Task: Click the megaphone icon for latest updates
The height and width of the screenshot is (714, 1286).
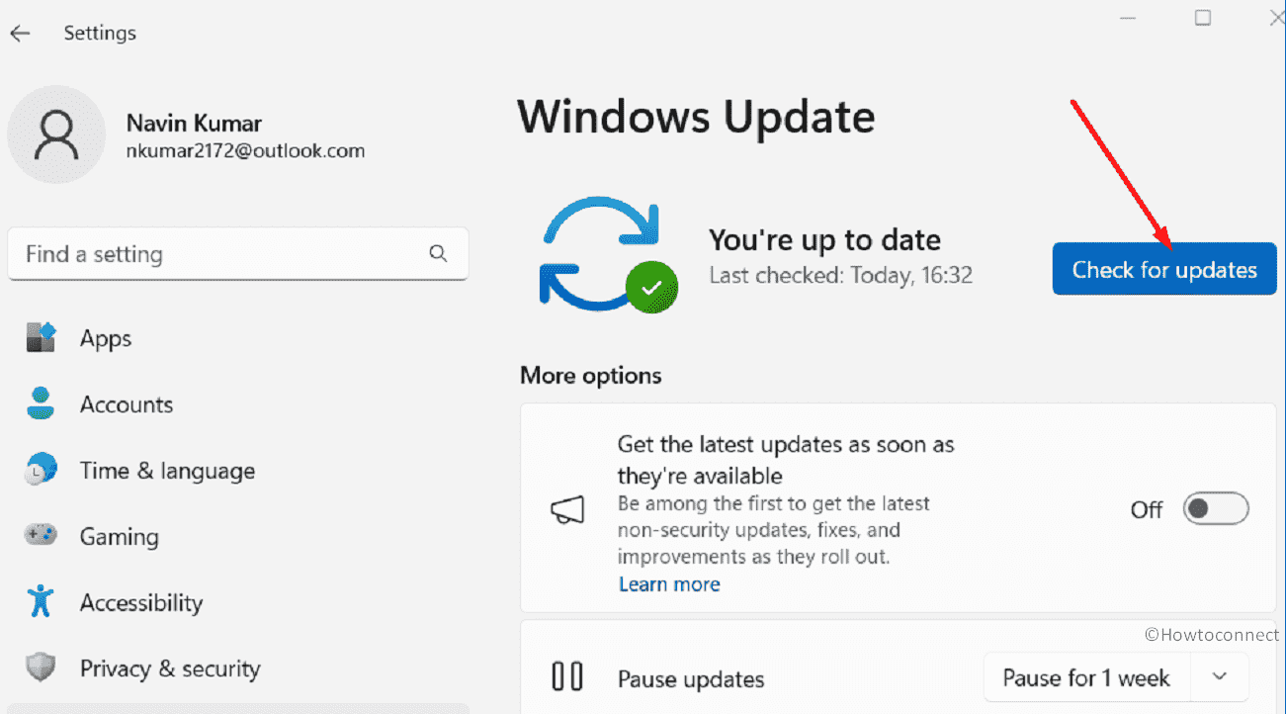Action: pyautogui.click(x=567, y=510)
